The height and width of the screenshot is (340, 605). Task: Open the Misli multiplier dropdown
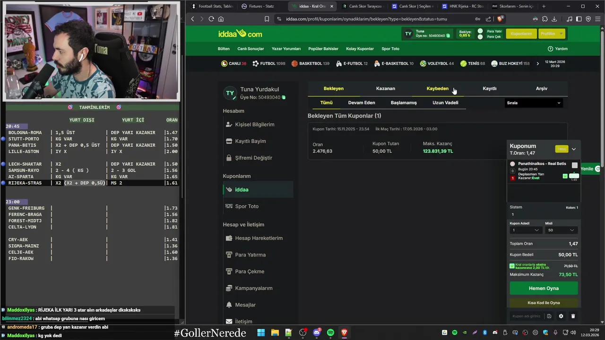pos(561,230)
